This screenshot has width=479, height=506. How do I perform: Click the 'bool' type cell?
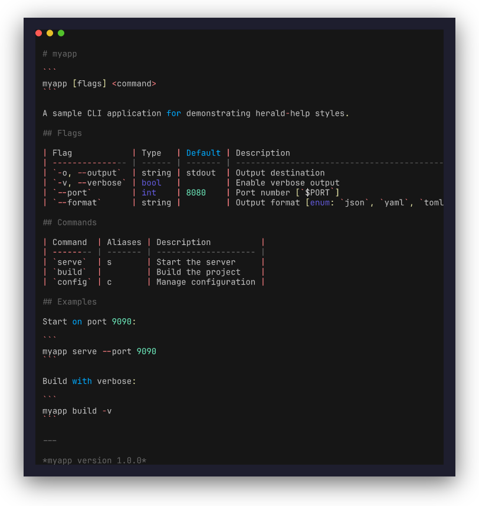[152, 183]
